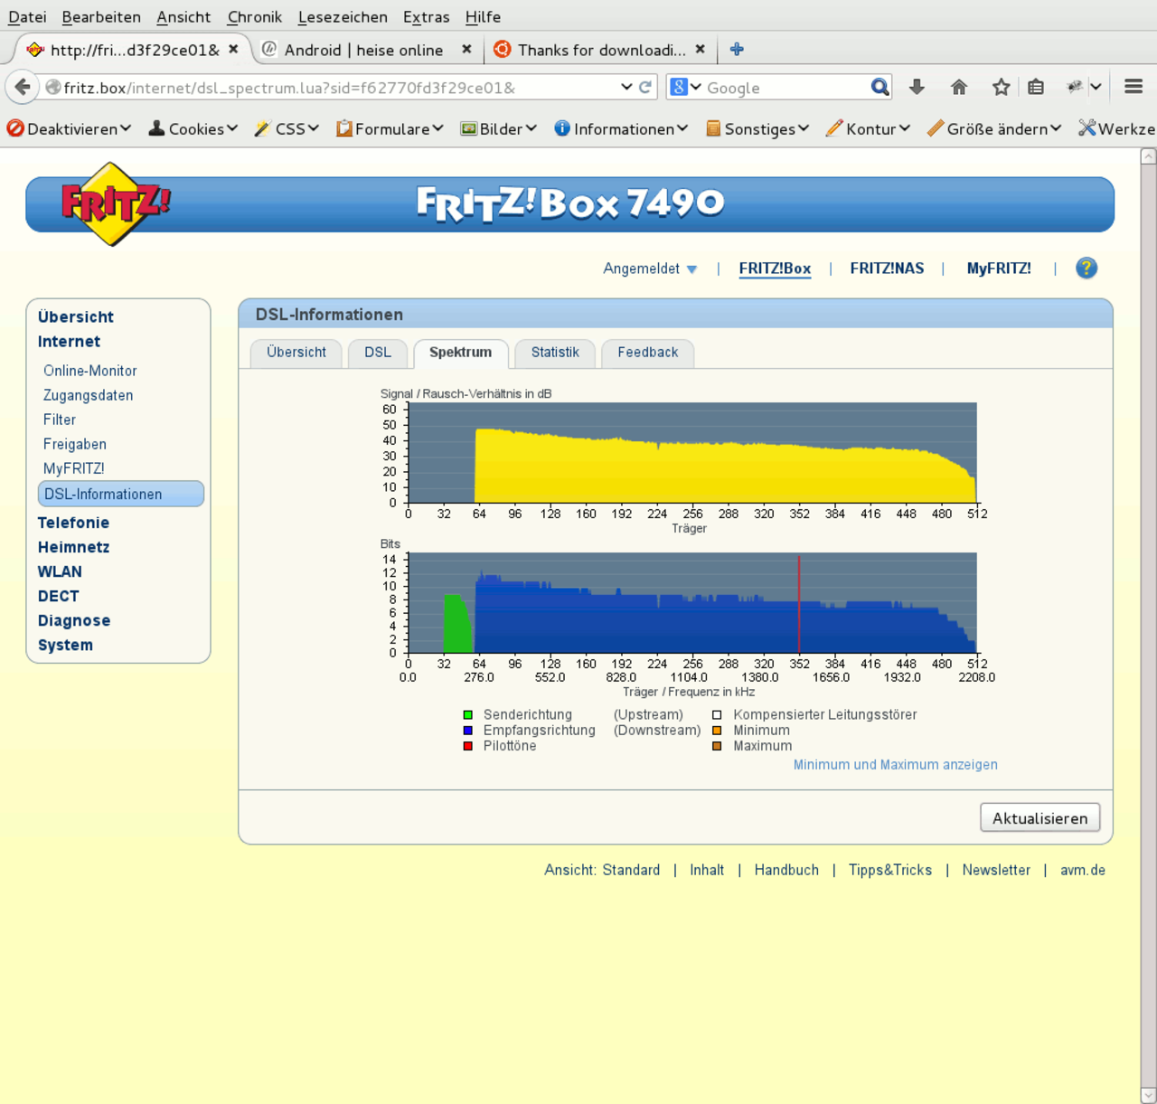
Task: Bookmark this page with the star icon
Action: coord(1001,87)
